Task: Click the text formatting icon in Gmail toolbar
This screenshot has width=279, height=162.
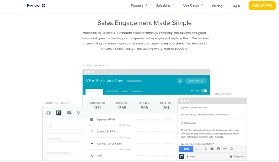Action: [x=198, y=149]
